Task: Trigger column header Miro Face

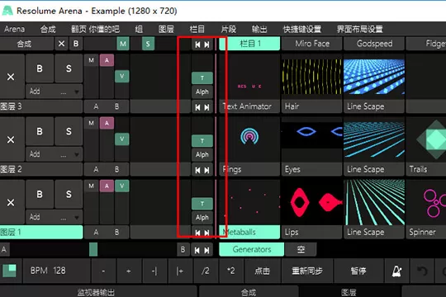Action: [312, 44]
